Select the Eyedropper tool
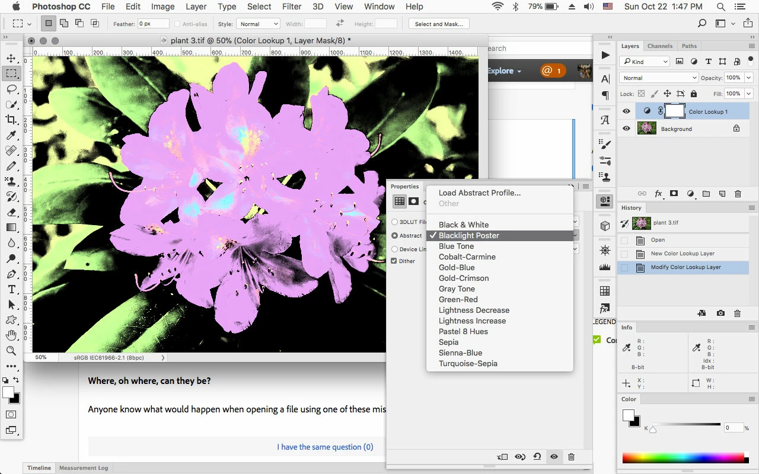 (x=11, y=135)
